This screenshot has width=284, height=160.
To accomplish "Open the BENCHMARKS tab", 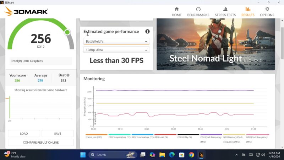I will coord(198,12).
